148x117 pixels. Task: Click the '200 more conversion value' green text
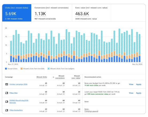[98, 94]
